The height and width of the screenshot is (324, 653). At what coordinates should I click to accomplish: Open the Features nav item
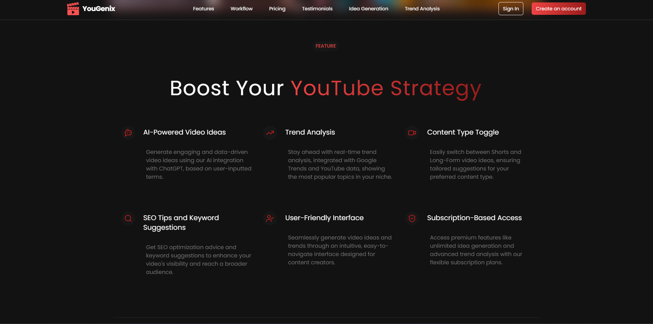(204, 9)
